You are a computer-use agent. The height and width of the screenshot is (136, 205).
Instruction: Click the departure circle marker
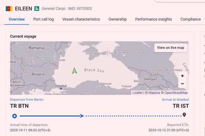(14, 116)
